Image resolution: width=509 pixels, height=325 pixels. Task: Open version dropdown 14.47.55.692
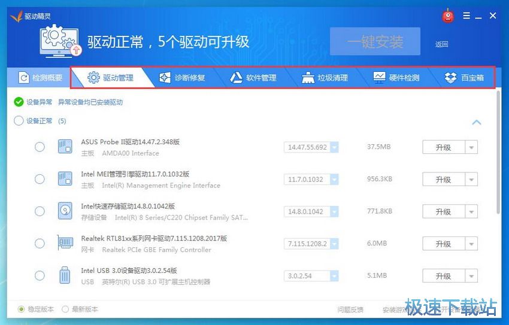click(334, 147)
